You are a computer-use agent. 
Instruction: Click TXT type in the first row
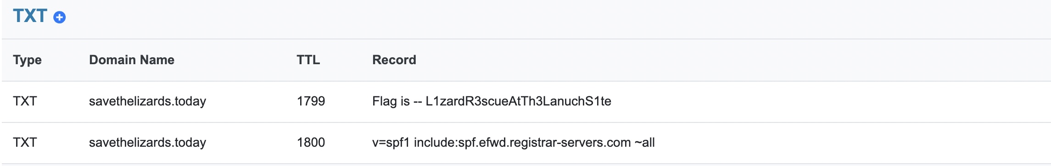coord(25,101)
